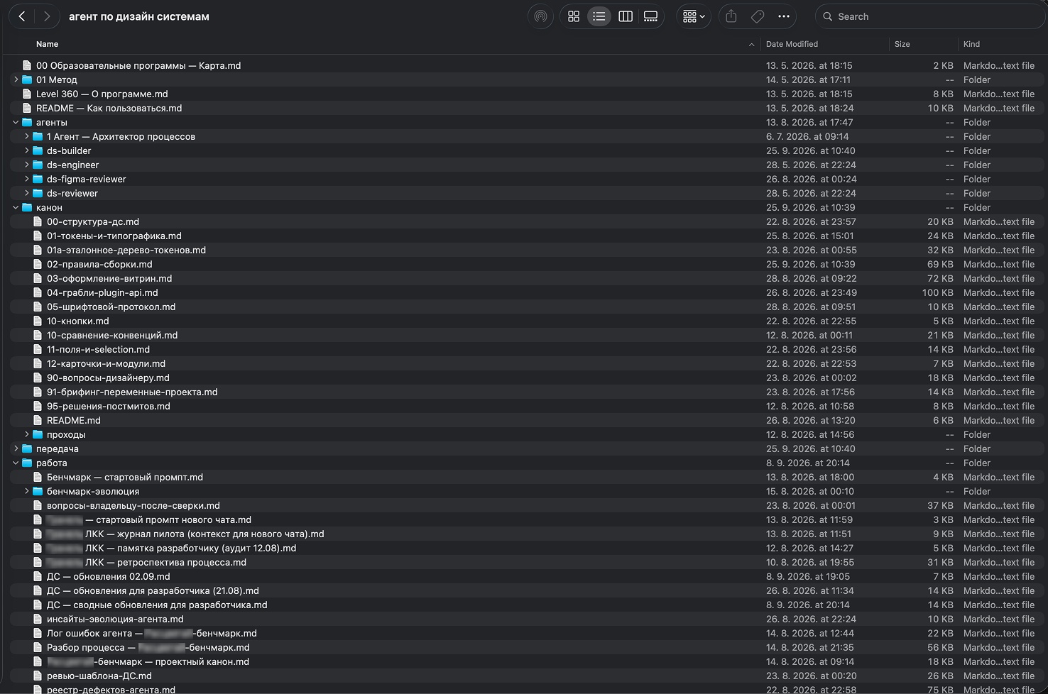
Task: Select the ds-engineer folder icon
Action: (38, 165)
